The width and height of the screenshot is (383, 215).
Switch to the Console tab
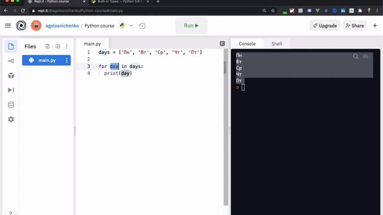tap(247, 44)
